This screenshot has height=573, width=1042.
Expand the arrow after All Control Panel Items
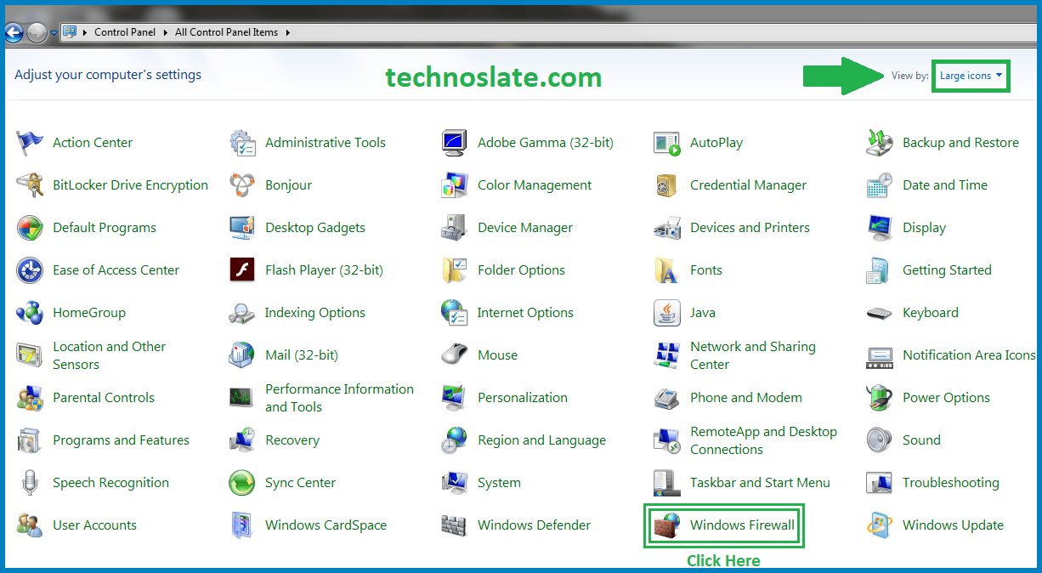pyautogui.click(x=287, y=32)
